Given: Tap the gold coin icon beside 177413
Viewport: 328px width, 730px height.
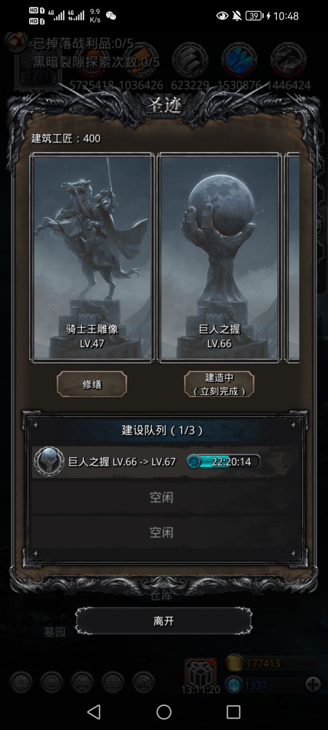Looking at the screenshot, I should (234, 663).
